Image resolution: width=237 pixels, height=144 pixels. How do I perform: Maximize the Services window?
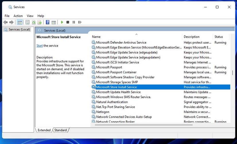pos(217,7)
